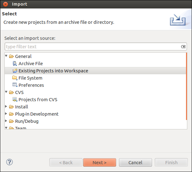Screen dimensions: 192x172
Task: Click the Projects from CVS icon
Action: (15, 100)
